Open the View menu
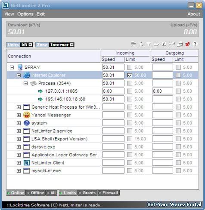 coord(9,14)
